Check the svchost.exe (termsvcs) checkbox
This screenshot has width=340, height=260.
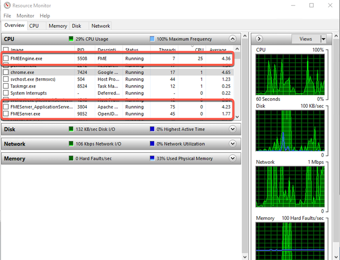coord(6,79)
